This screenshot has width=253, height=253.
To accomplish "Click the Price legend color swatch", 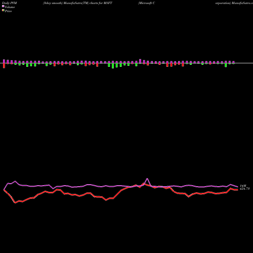I will click(x=3, y=11).
